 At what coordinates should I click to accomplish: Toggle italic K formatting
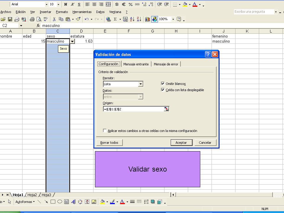point(72,4)
